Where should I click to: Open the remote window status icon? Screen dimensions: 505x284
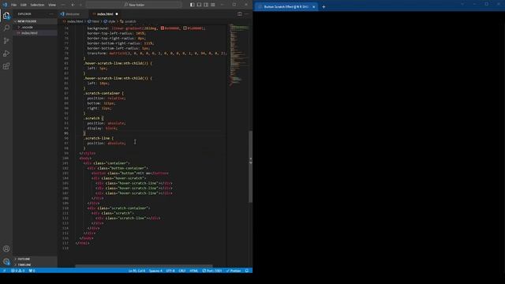click(4, 271)
